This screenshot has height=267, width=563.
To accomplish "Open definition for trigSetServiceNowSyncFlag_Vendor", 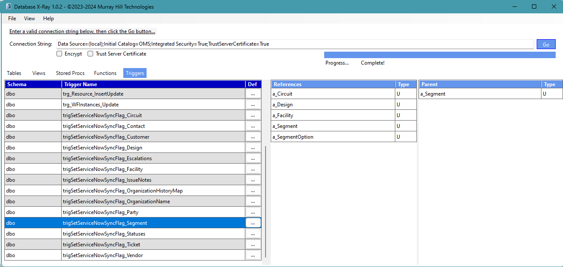I will click(x=253, y=255).
